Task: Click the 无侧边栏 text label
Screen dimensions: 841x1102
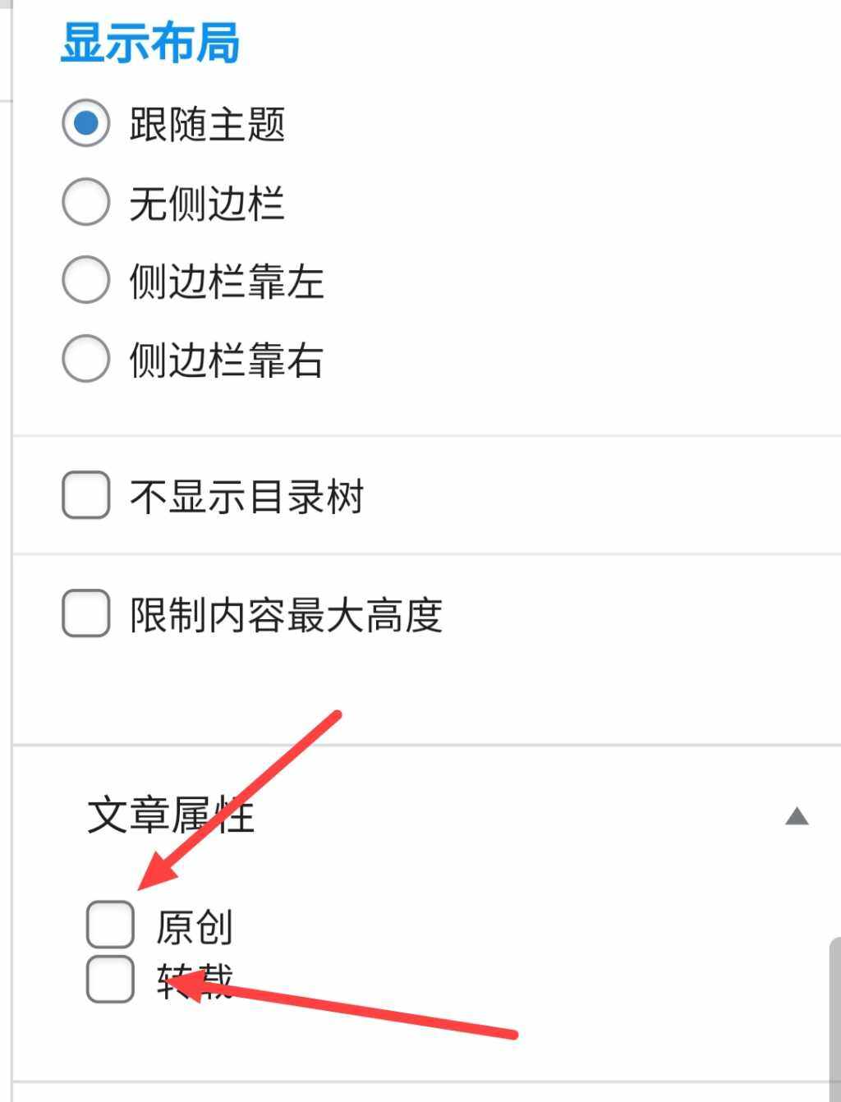Action: point(207,204)
